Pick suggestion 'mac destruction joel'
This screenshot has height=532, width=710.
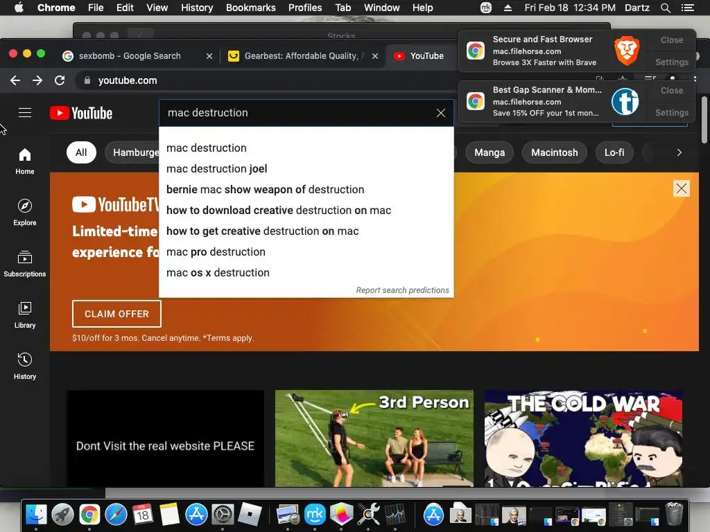[306, 169]
